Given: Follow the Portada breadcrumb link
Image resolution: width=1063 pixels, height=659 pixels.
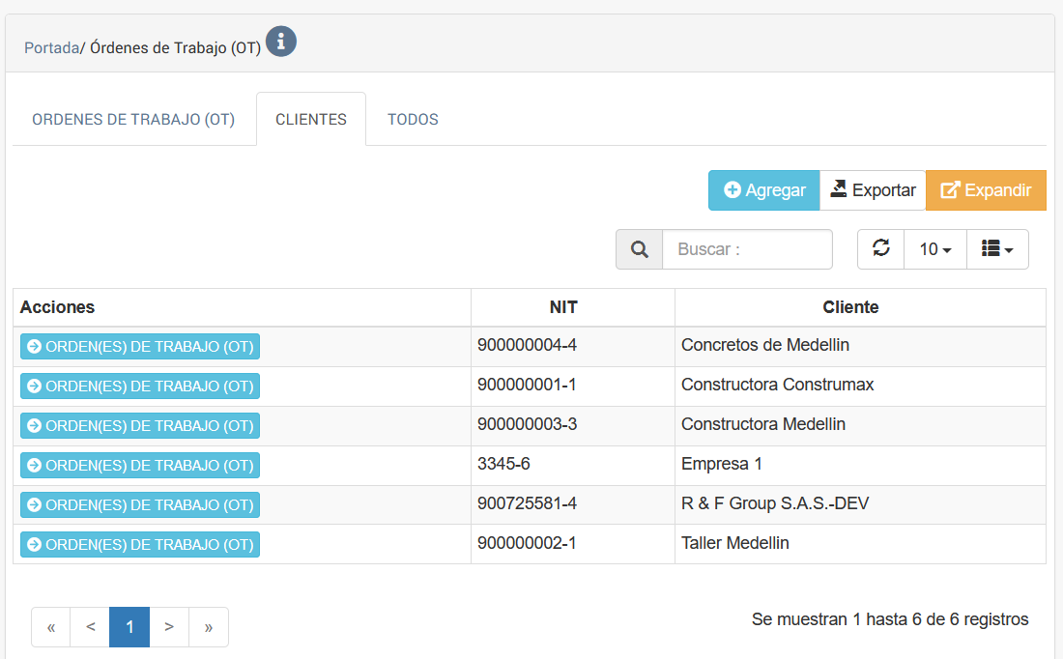Looking at the screenshot, I should [51, 47].
